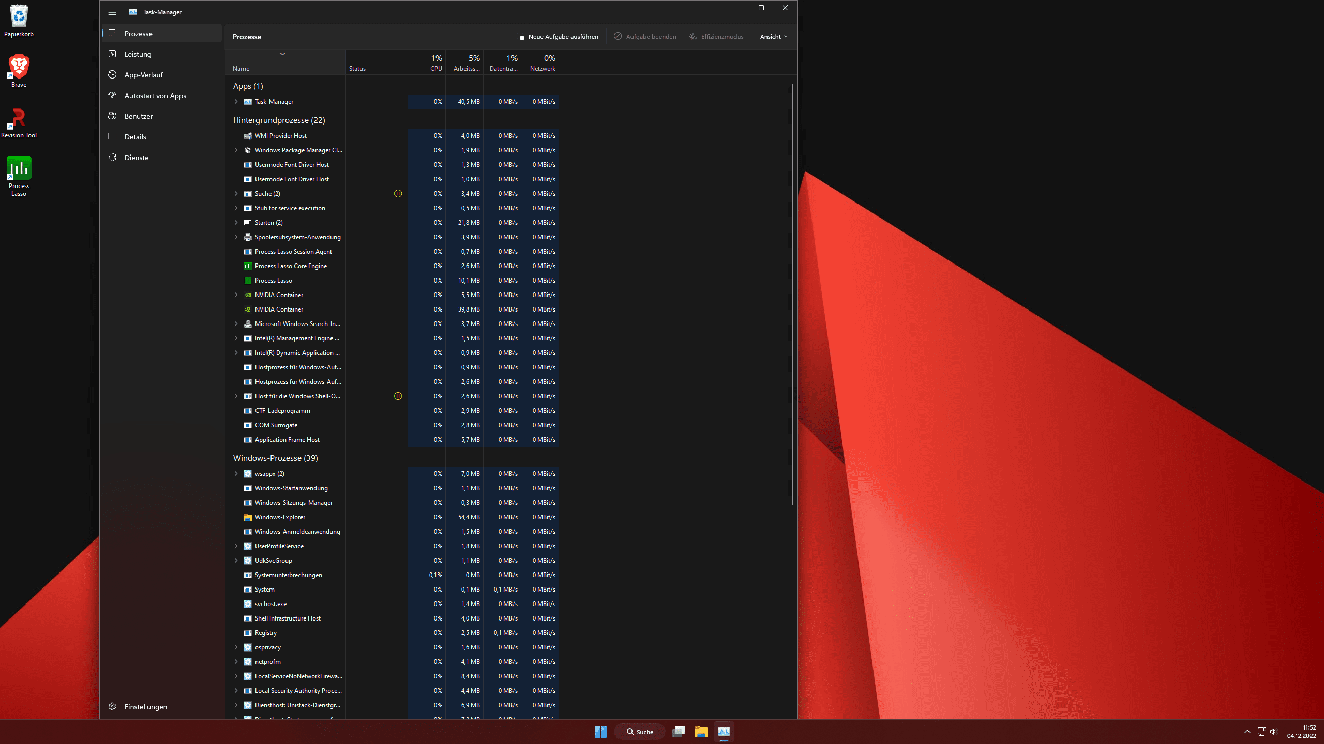Image resolution: width=1324 pixels, height=744 pixels.
Task: Open the Windows Start button
Action: point(600,732)
